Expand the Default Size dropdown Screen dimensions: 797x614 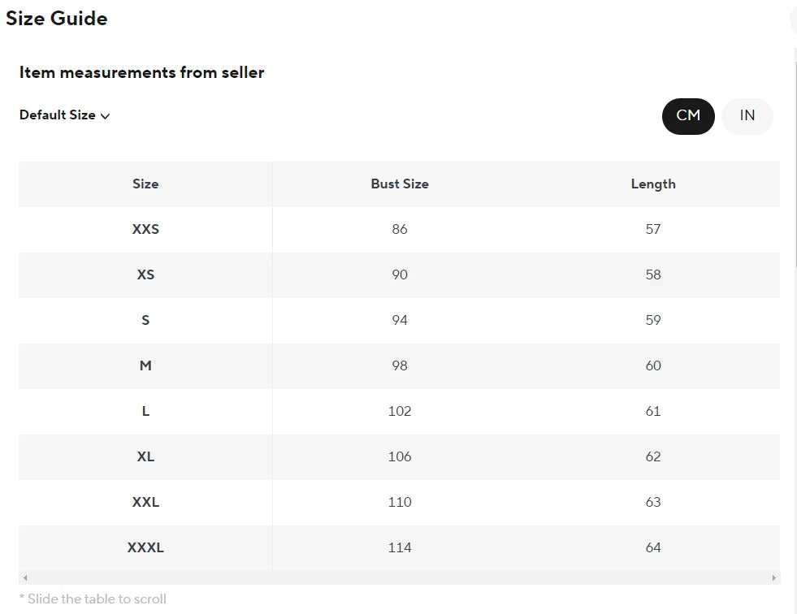click(x=65, y=115)
